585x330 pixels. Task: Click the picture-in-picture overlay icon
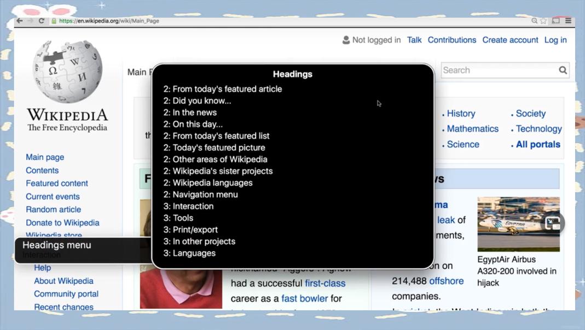pos(553,223)
